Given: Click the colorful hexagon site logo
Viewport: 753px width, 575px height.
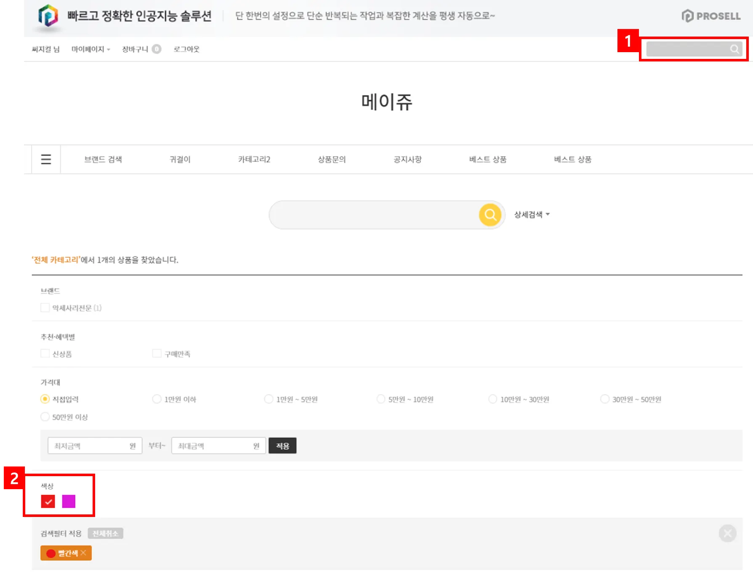Looking at the screenshot, I should 48,16.
